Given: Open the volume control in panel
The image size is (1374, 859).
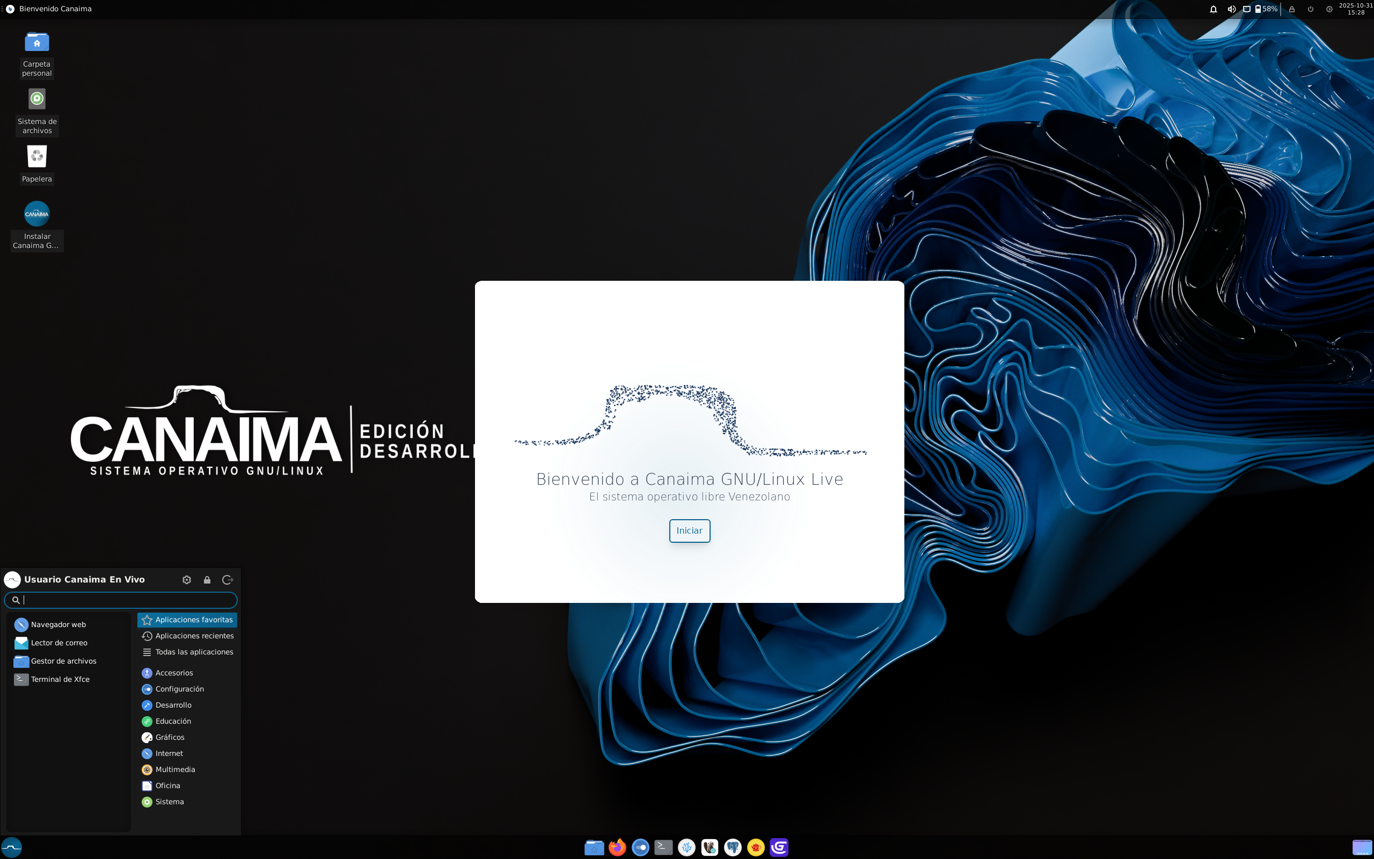Looking at the screenshot, I should click(x=1231, y=9).
